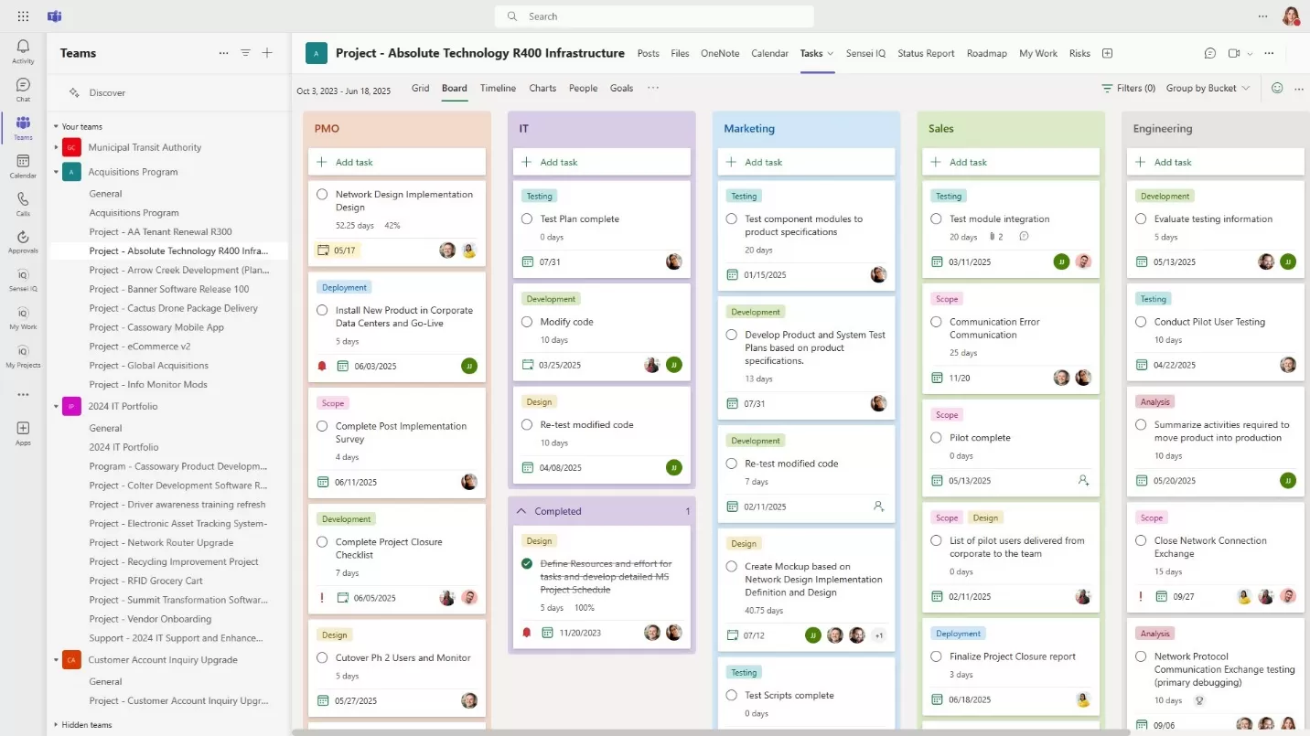
Task: Open the app launcher waffle icon
Action: 23,16
